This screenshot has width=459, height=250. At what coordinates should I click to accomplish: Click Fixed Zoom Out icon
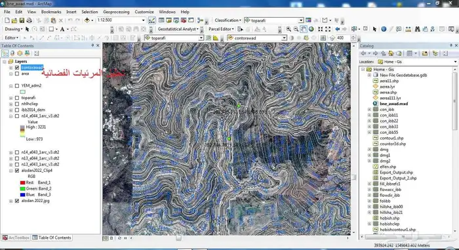click(x=328, y=29)
